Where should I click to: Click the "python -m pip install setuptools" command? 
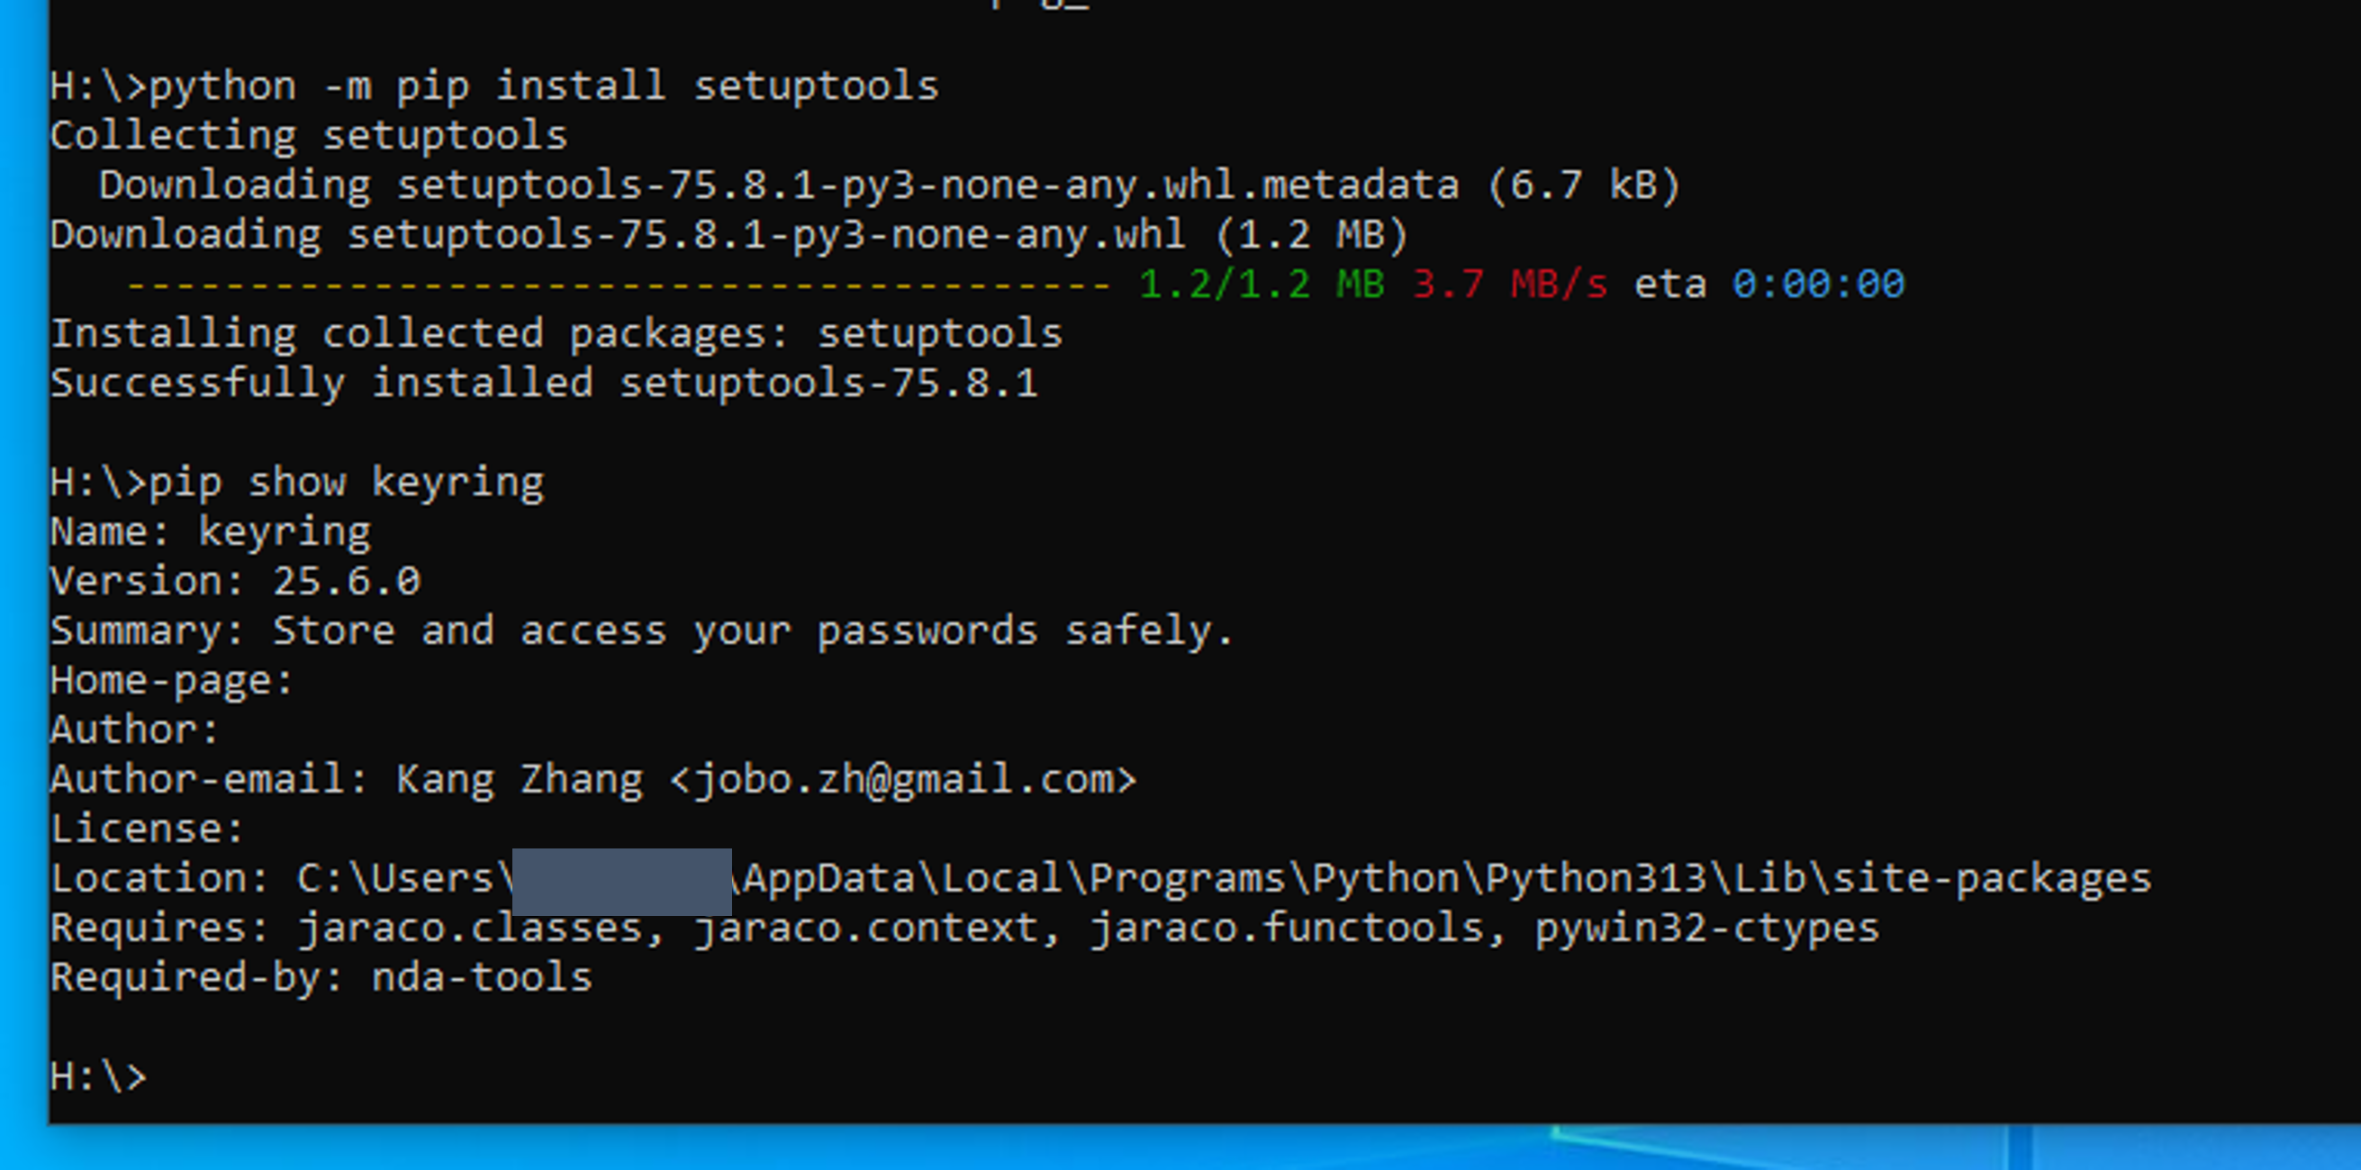pyautogui.click(x=544, y=87)
